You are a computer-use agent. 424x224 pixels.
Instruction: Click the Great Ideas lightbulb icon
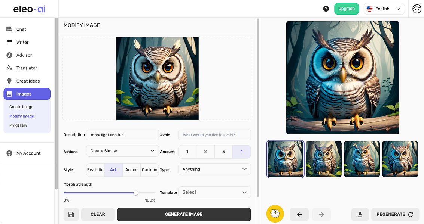pyautogui.click(x=9, y=81)
